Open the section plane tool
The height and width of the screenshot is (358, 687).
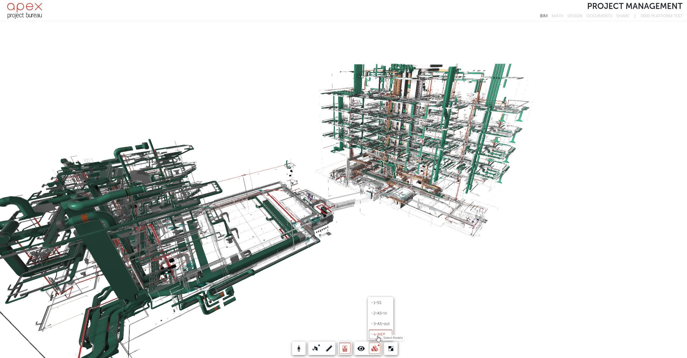[x=315, y=349]
